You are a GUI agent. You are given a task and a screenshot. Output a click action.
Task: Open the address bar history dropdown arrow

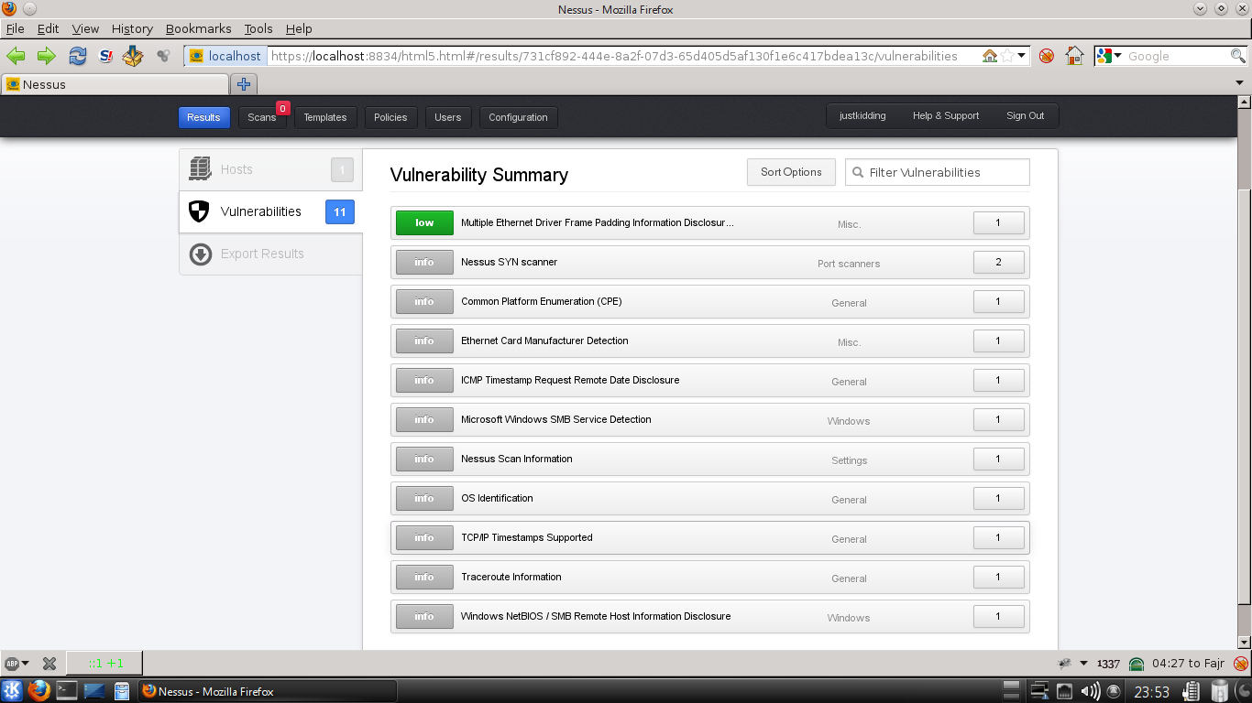tap(1023, 56)
